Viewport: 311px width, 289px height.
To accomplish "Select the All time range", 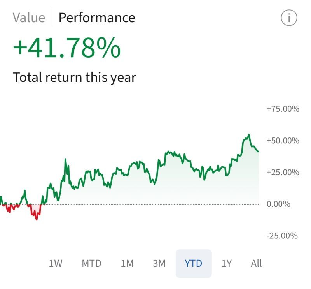I will [x=256, y=263].
